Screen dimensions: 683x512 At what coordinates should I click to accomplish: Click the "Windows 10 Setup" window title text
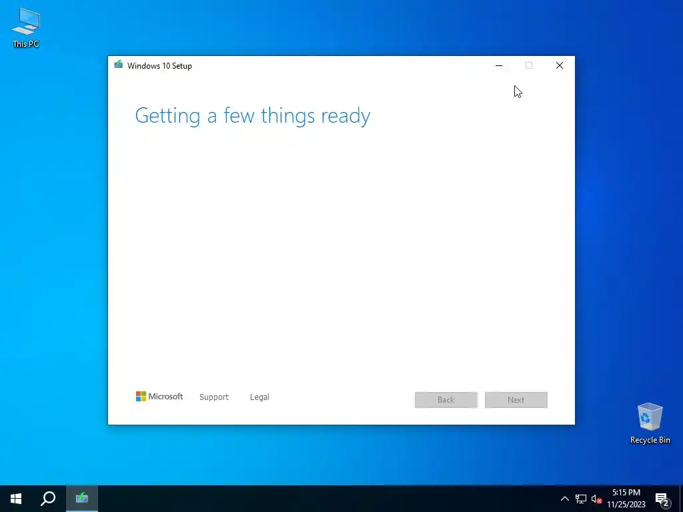[159, 66]
